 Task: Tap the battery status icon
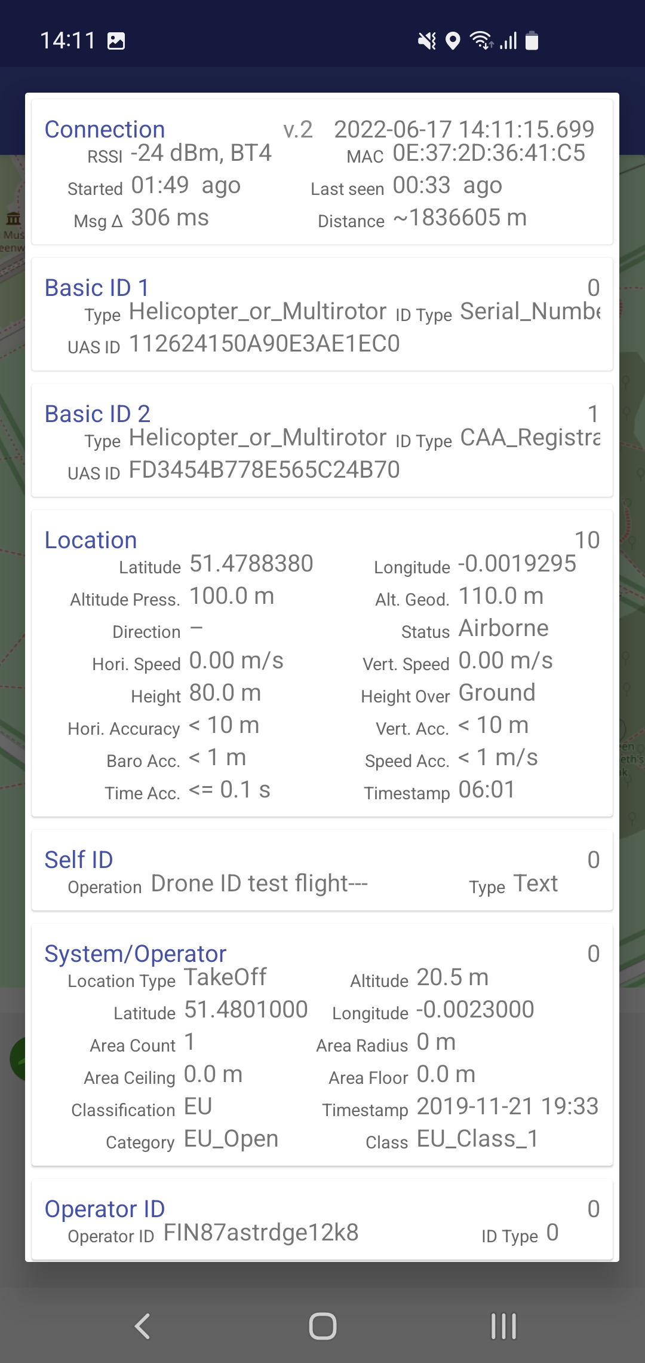532,41
